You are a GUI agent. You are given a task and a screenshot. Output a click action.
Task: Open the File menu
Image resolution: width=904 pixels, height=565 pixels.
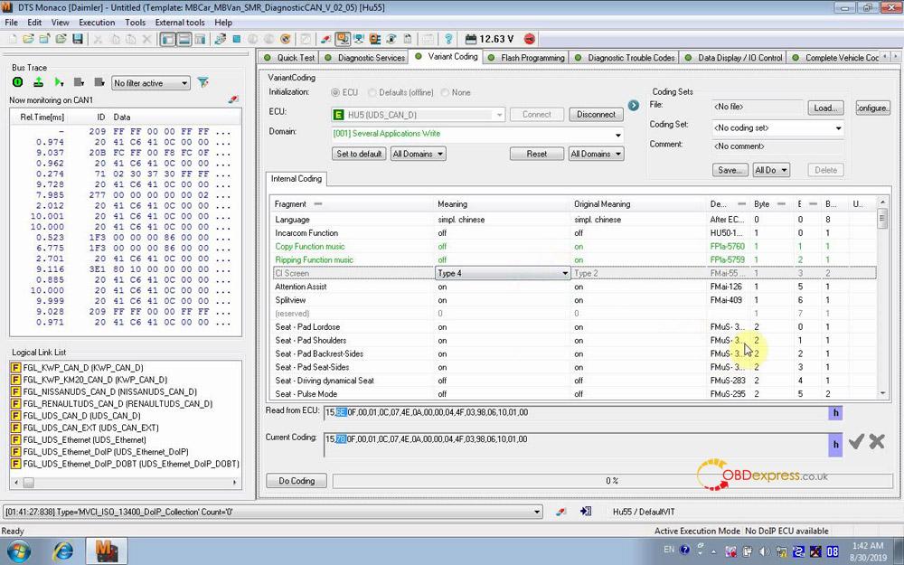coord(11,23)
